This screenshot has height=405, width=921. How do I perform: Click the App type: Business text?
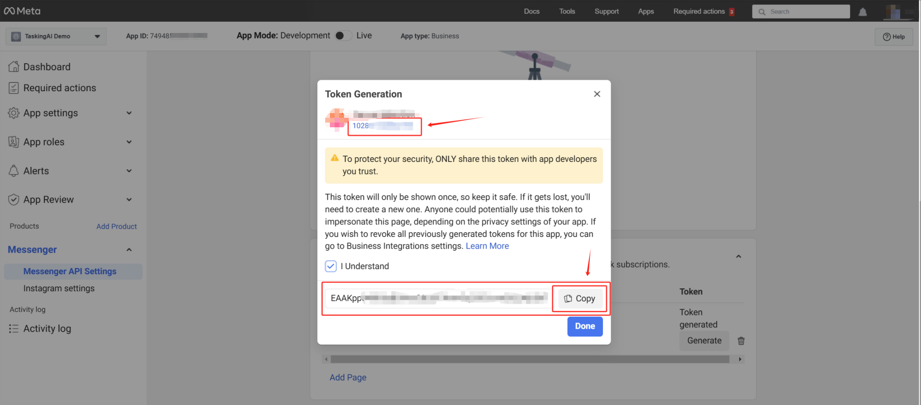[430, 36]
